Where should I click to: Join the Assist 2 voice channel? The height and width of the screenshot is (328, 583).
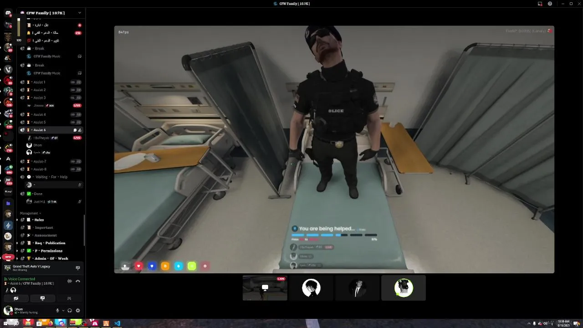point(51,90)
